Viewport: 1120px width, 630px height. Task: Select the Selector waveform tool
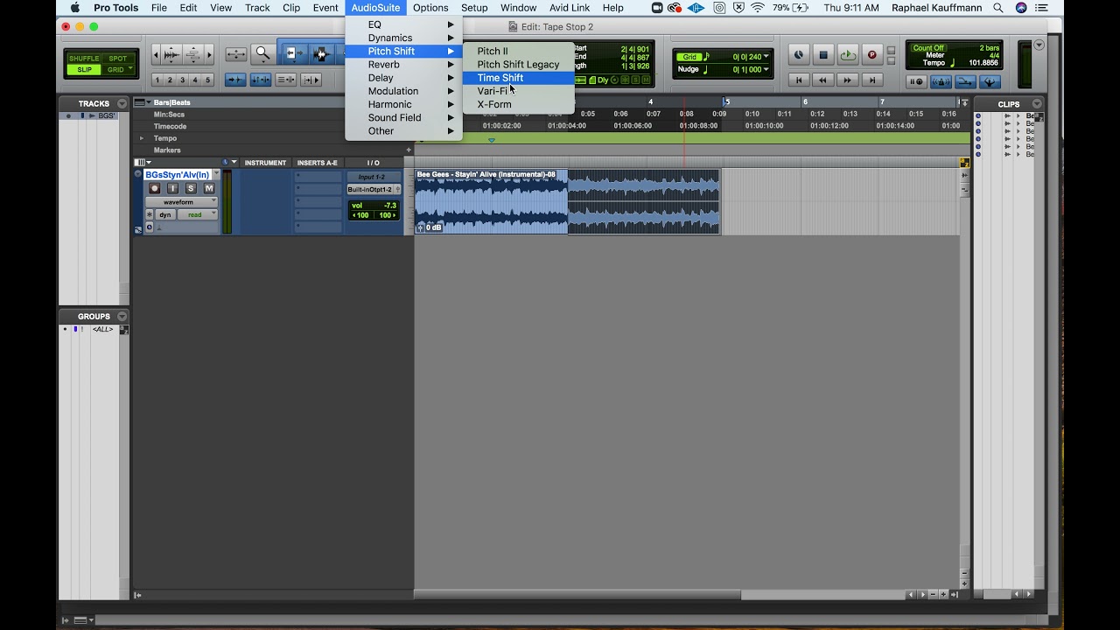tap(321, 54)
